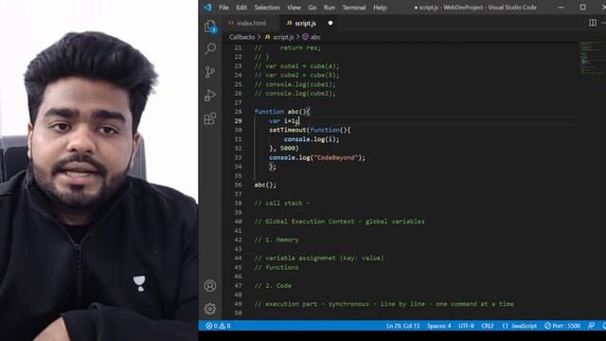606x341 pixels.
Task: Click Callbacks in the breadcrumb
Action: click(241, 37)
